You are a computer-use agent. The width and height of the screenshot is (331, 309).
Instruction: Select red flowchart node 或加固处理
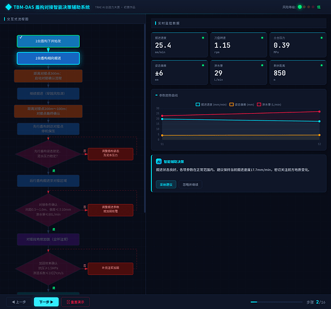111,210
